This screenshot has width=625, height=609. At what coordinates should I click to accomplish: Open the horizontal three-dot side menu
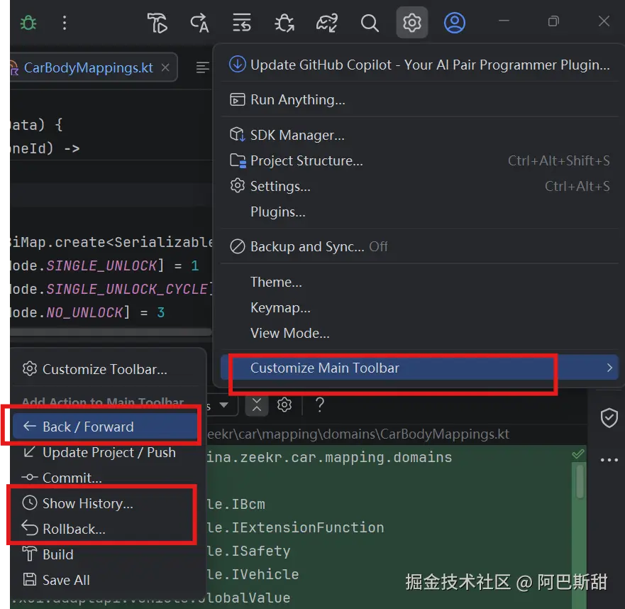pyautogui.click(x=609, y=460)
